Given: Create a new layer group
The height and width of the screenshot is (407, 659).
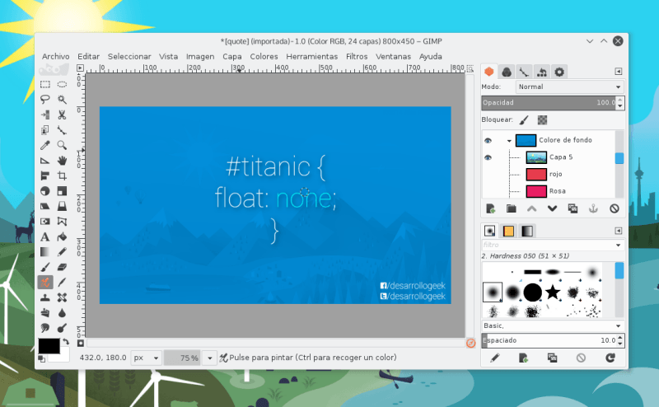Looking at the screenshot, I should 511,208.
